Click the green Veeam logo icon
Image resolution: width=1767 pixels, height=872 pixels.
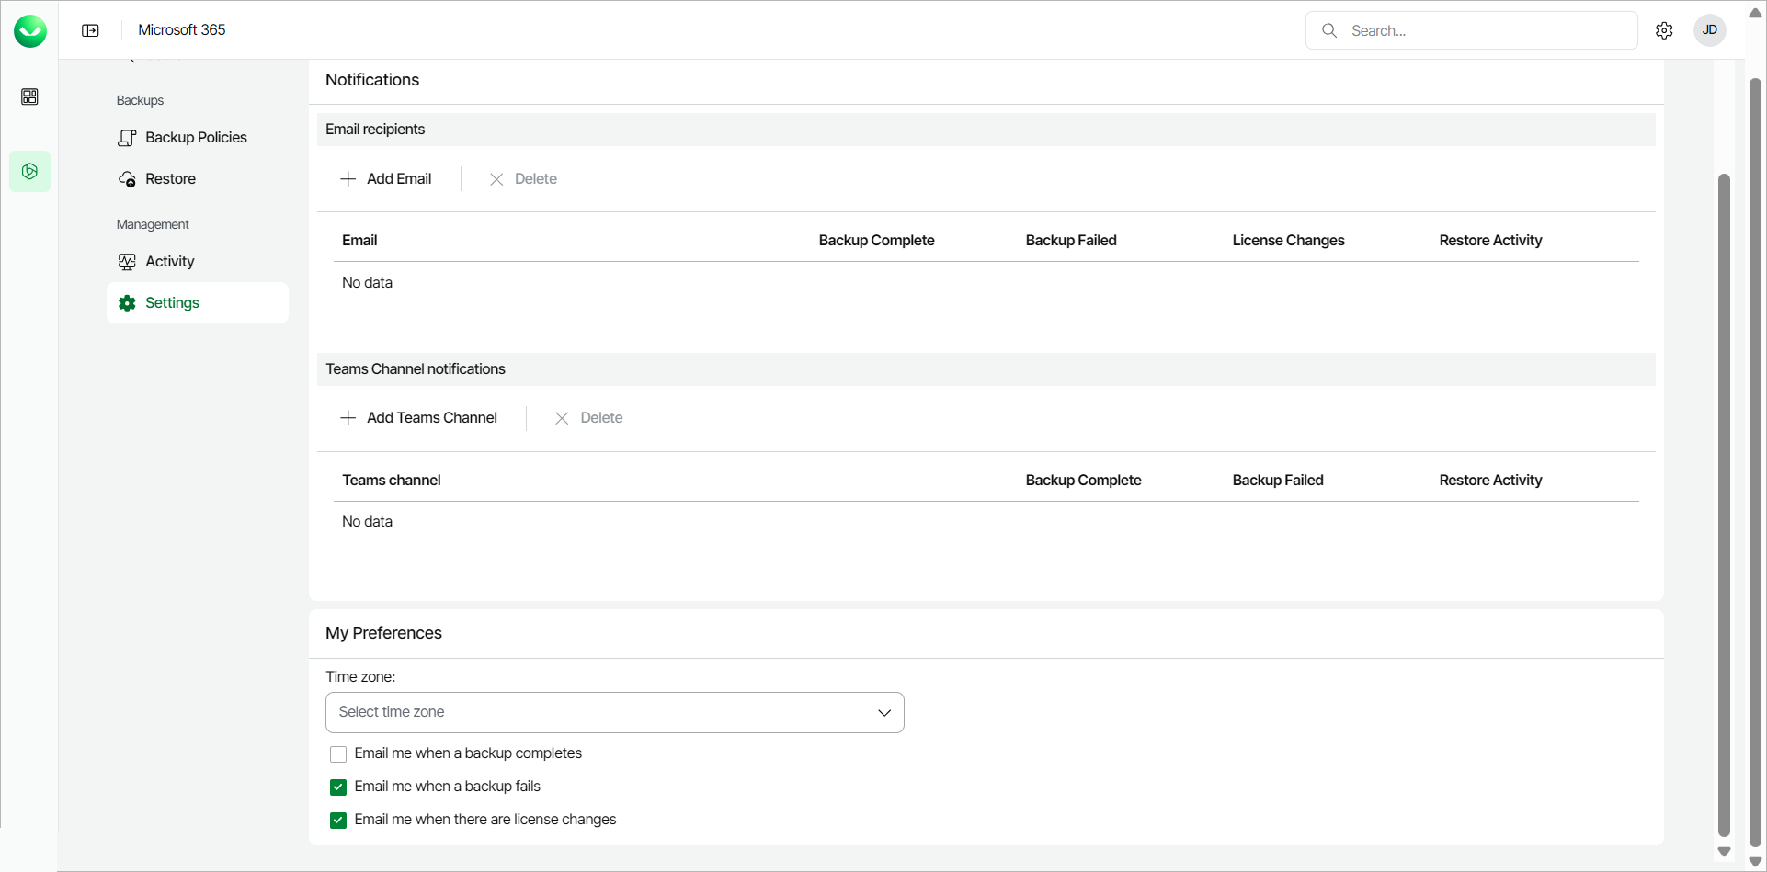pos(30,31)
